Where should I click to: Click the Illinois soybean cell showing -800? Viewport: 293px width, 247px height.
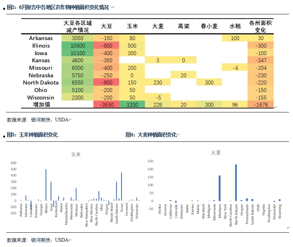tap(106, 46)
